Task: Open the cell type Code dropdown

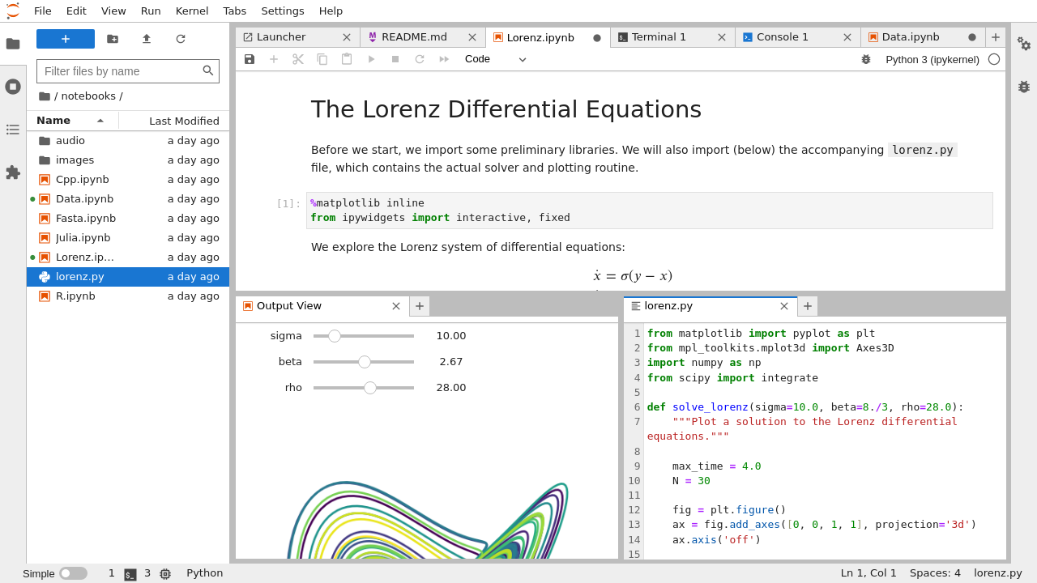Action: coord(494,58)
